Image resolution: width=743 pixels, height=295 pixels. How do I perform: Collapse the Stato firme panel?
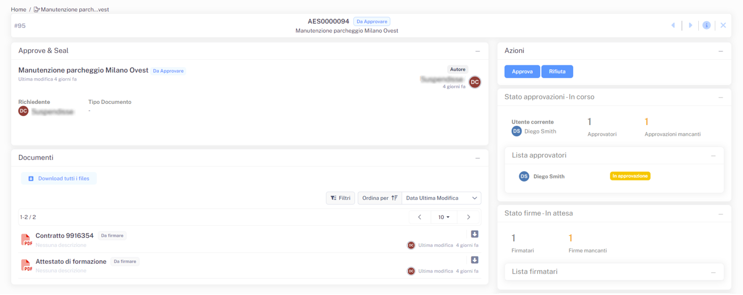[720, 214]
